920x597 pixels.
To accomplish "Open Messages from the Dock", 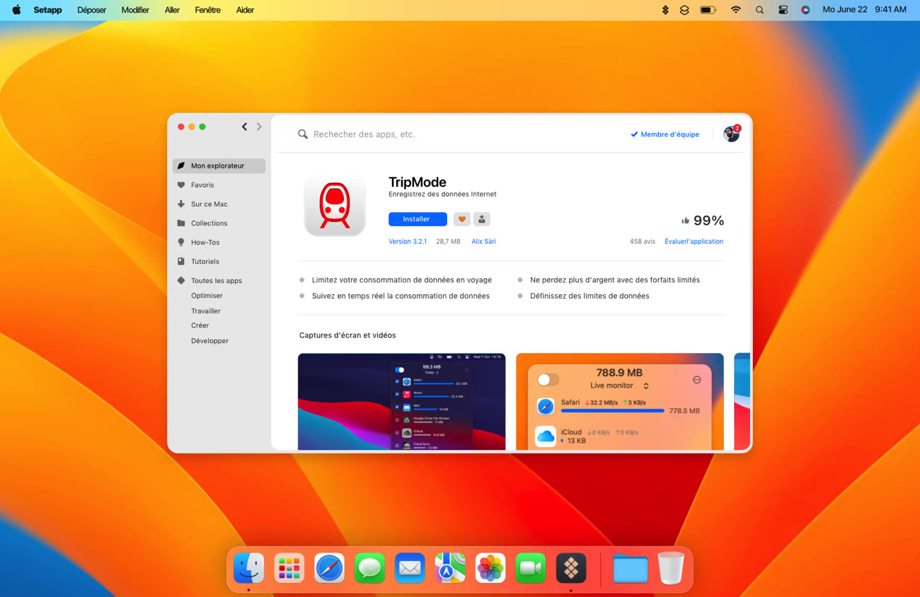I will pyautogui.click(x=369, y=568).
